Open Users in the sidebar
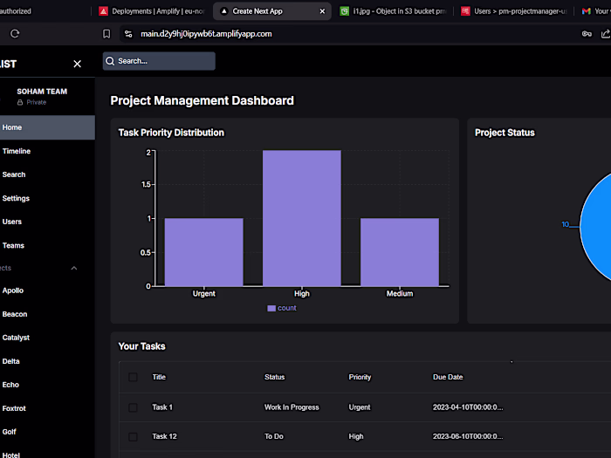This screenshot has width=611, height=458. (47, 222)
